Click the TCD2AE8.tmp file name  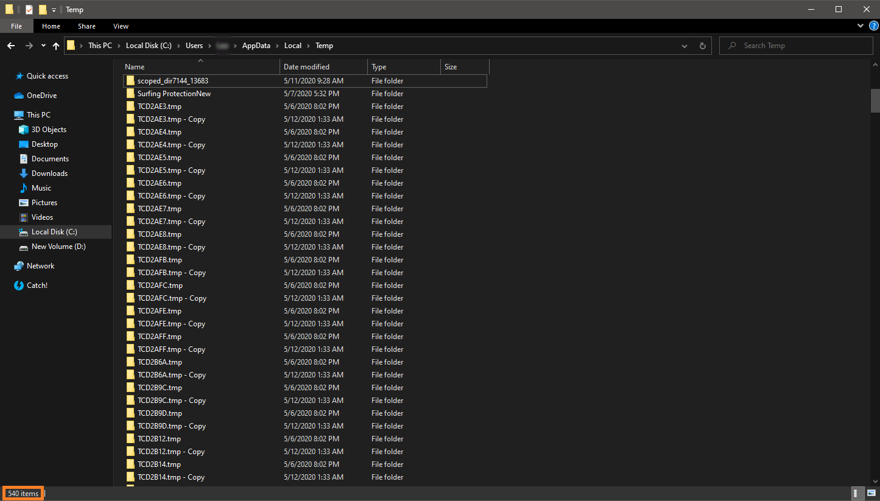pyautogui.click(x=160, y=234)
